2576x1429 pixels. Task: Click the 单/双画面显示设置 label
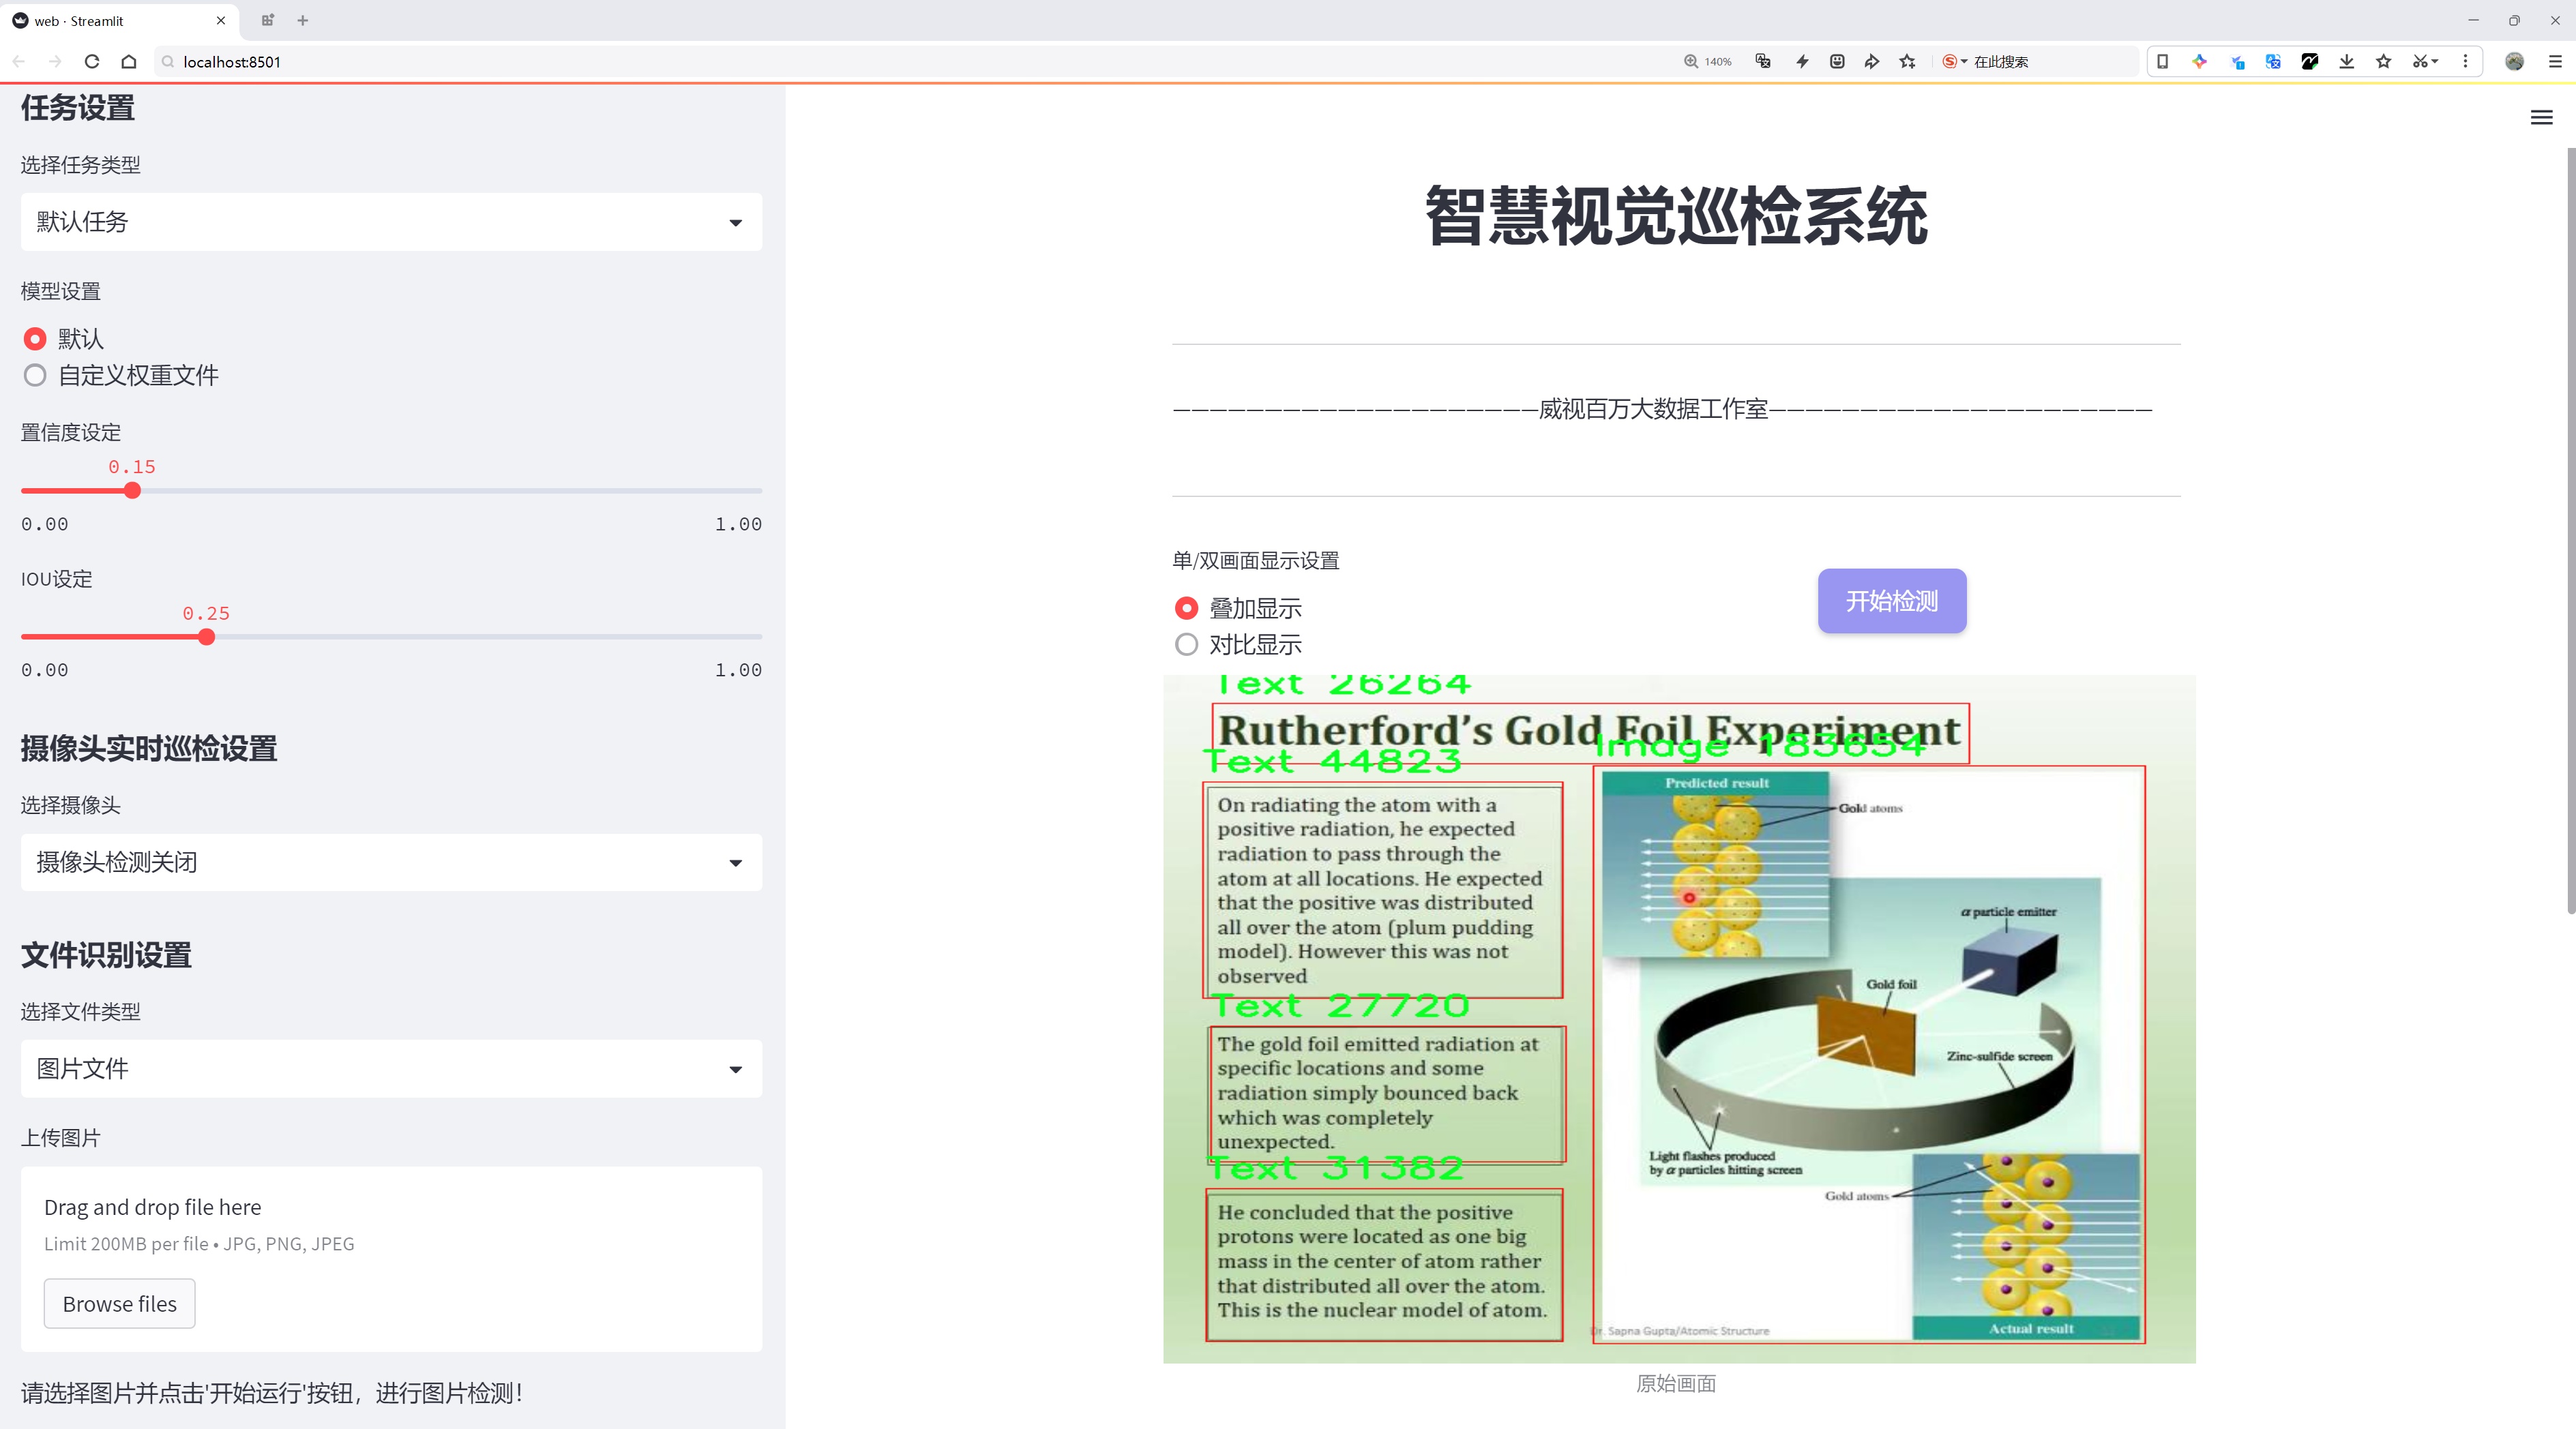click(1256, 560)
